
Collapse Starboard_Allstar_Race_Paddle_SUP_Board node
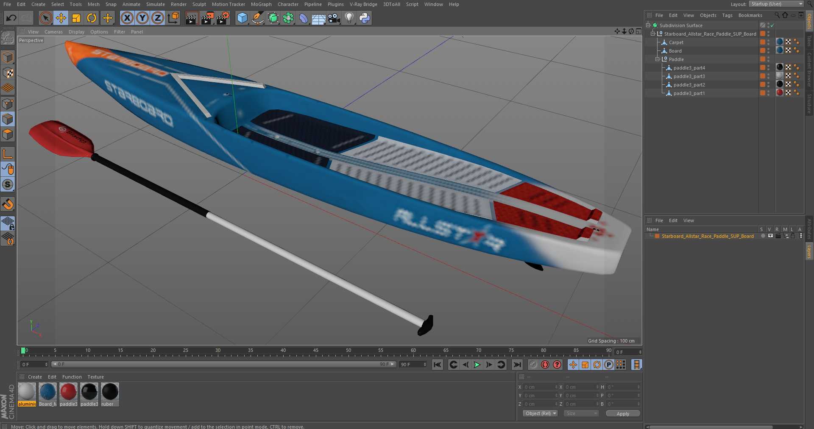(653, 34)
